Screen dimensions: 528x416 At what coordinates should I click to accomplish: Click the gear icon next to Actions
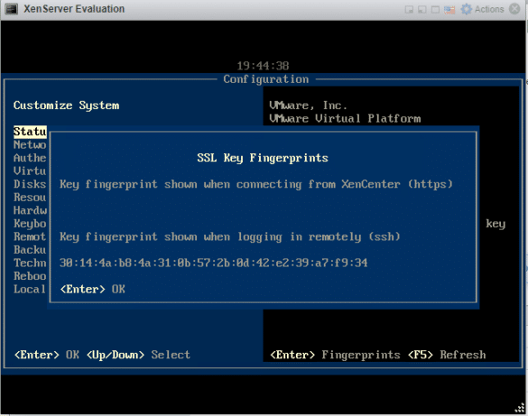(467, 9)
